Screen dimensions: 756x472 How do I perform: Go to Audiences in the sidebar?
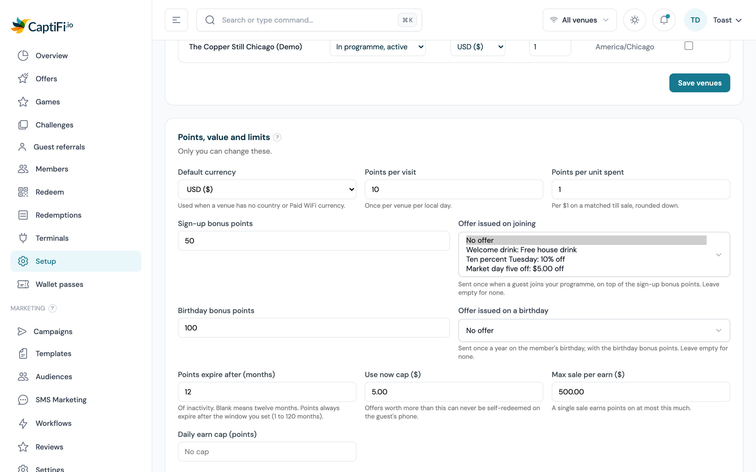tap(76, 377)
